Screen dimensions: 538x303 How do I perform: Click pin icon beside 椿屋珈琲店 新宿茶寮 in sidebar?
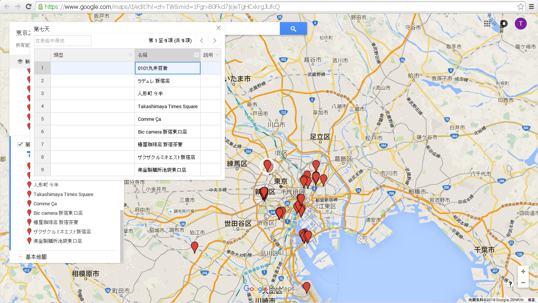click(29, 222)
